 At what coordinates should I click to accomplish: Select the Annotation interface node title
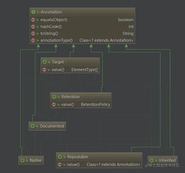[x=51, y=12]
